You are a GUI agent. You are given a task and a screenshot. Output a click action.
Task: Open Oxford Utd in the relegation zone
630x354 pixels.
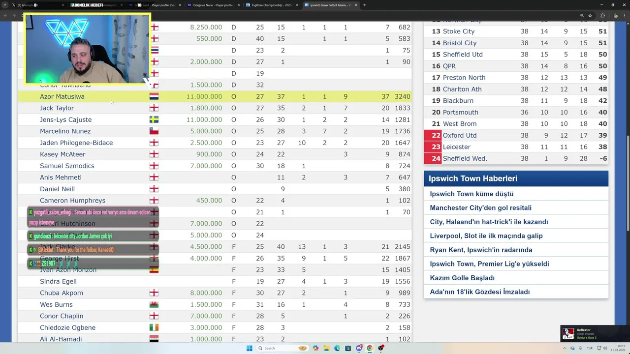pos(460,135)
